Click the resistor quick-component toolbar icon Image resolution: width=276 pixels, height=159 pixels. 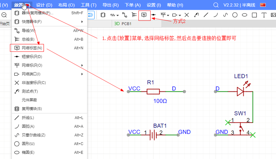pyautogui.click(x=113, y=15)
